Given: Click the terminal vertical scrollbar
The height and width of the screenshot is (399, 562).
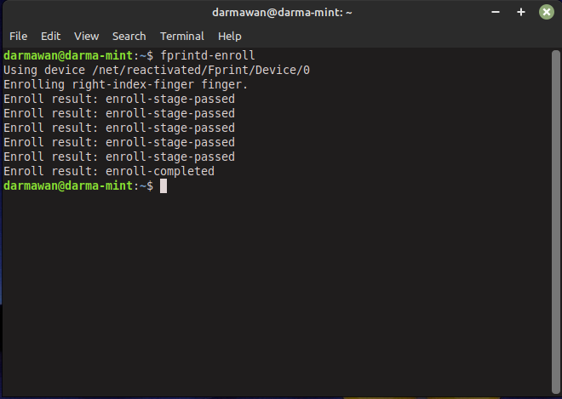Looking at the screenshot, I should (555, 222).
